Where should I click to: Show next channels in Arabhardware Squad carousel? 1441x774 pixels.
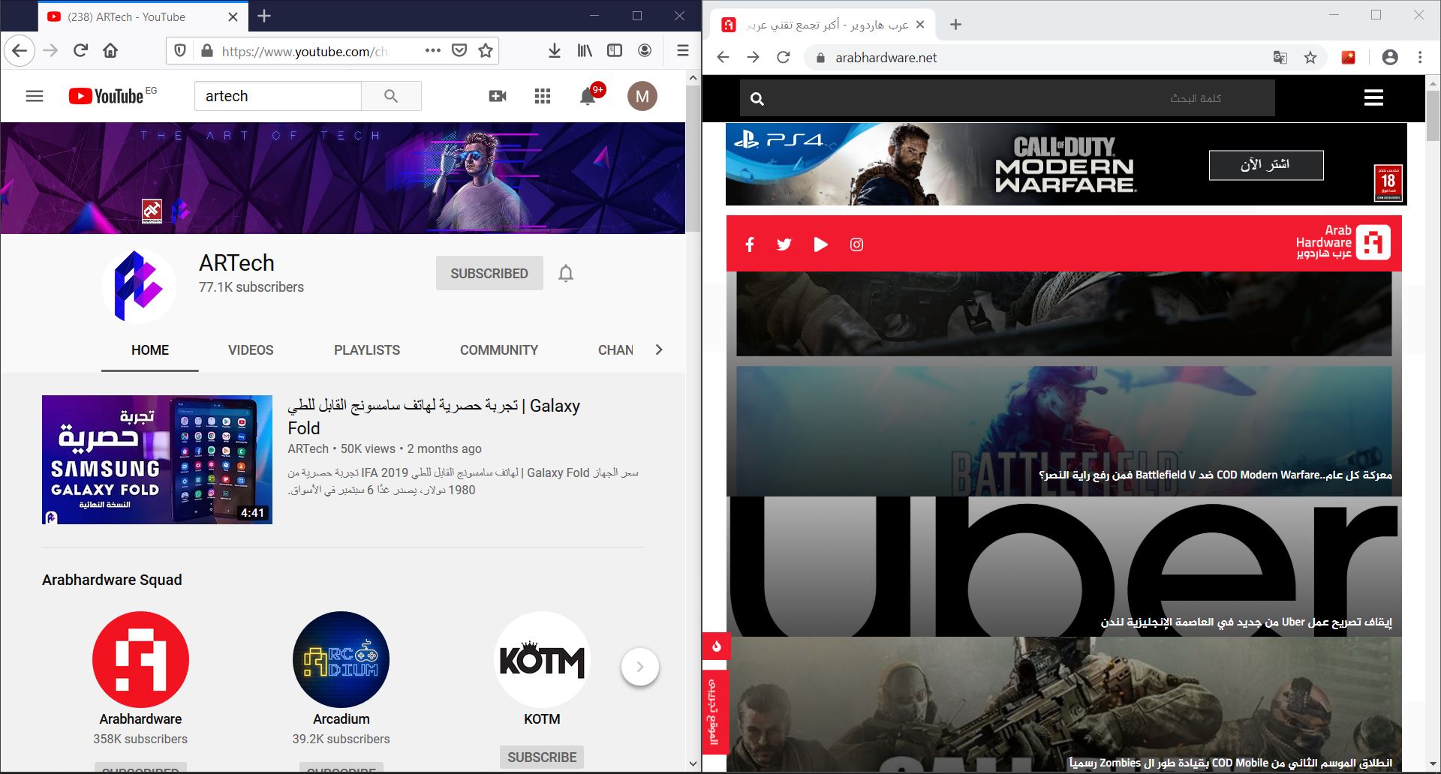(x=640, y=667)
